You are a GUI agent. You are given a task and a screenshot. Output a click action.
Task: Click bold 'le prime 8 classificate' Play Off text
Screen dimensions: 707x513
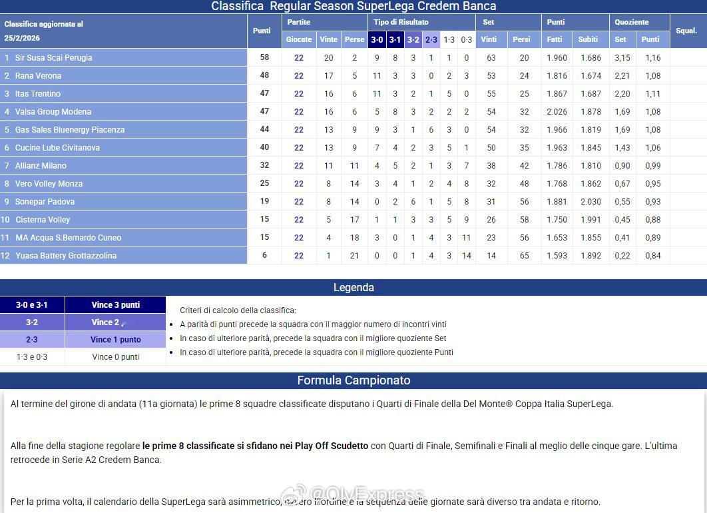coord(255,446)
